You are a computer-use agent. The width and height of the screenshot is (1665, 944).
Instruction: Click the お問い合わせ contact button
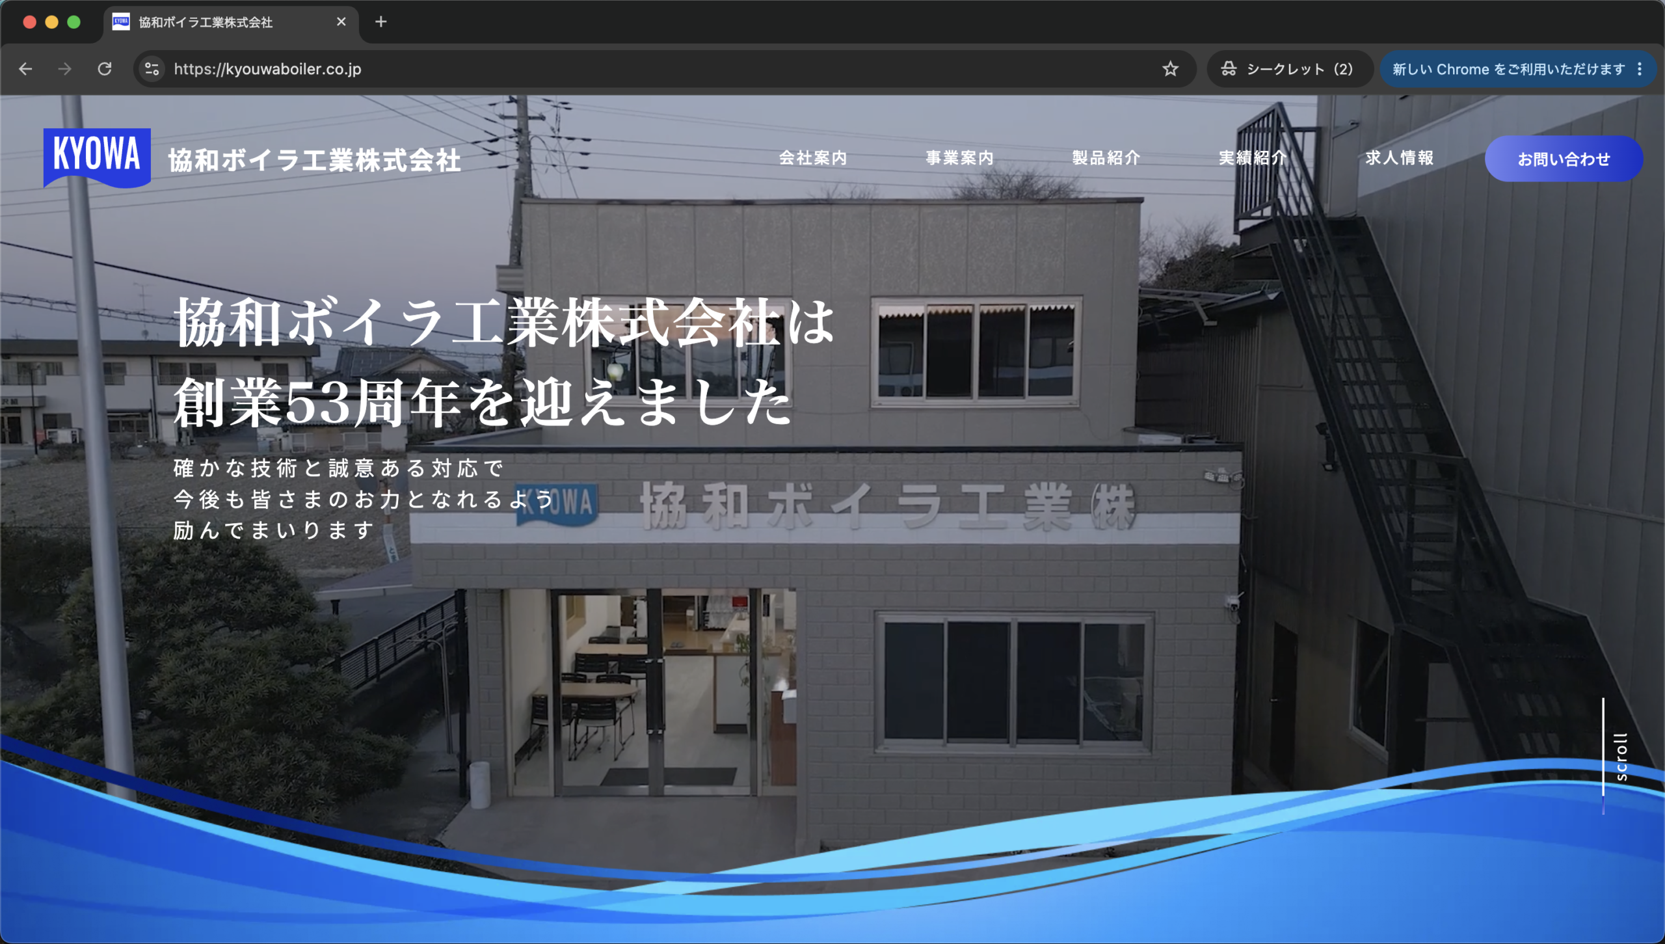coord(1564,159)
